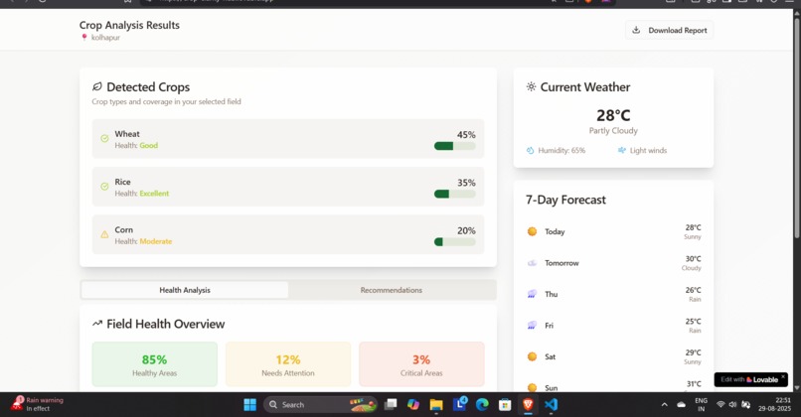
Task: Click the green check icon beside Wheat
Action: (x=104, y=139)
